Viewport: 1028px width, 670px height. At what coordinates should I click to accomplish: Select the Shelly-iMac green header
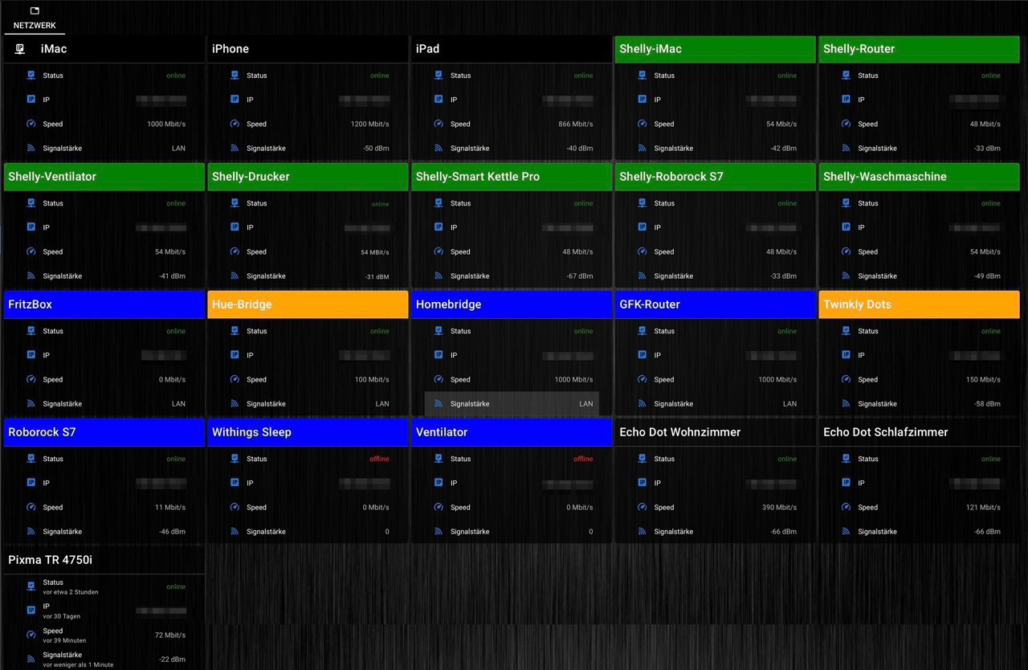pyautogui.click(x=716, y=49)
